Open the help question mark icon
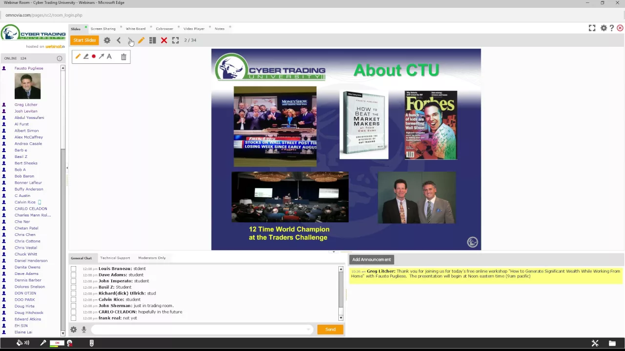Image resolution: width=625 pixels, height=351 pixels. (612, 28)
